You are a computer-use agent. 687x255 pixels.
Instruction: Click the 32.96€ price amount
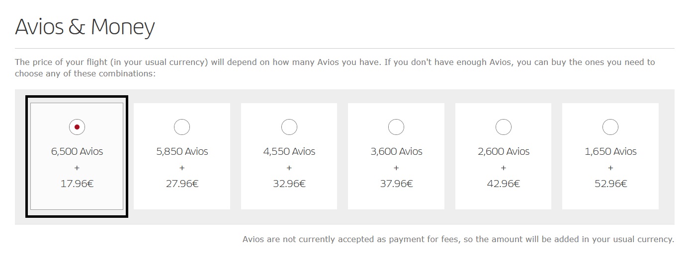[x=289, y=184]
